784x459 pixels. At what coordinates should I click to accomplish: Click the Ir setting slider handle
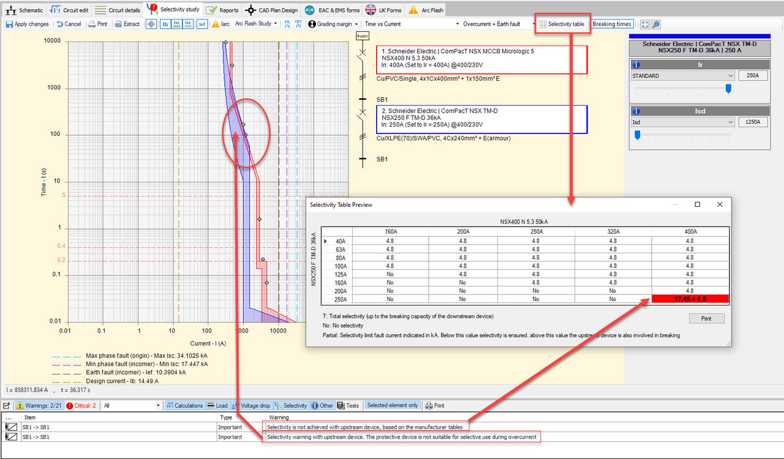click(x=728, y=89)
